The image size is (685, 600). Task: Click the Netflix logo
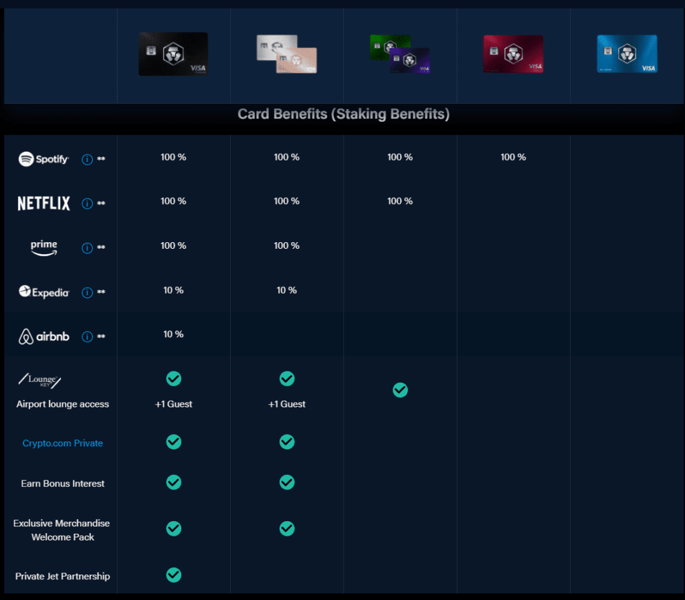tap(43, 203)
